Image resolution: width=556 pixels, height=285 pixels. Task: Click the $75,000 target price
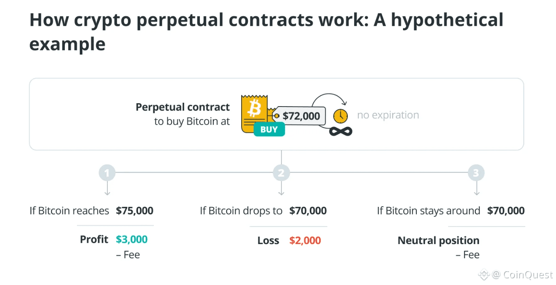135,211
